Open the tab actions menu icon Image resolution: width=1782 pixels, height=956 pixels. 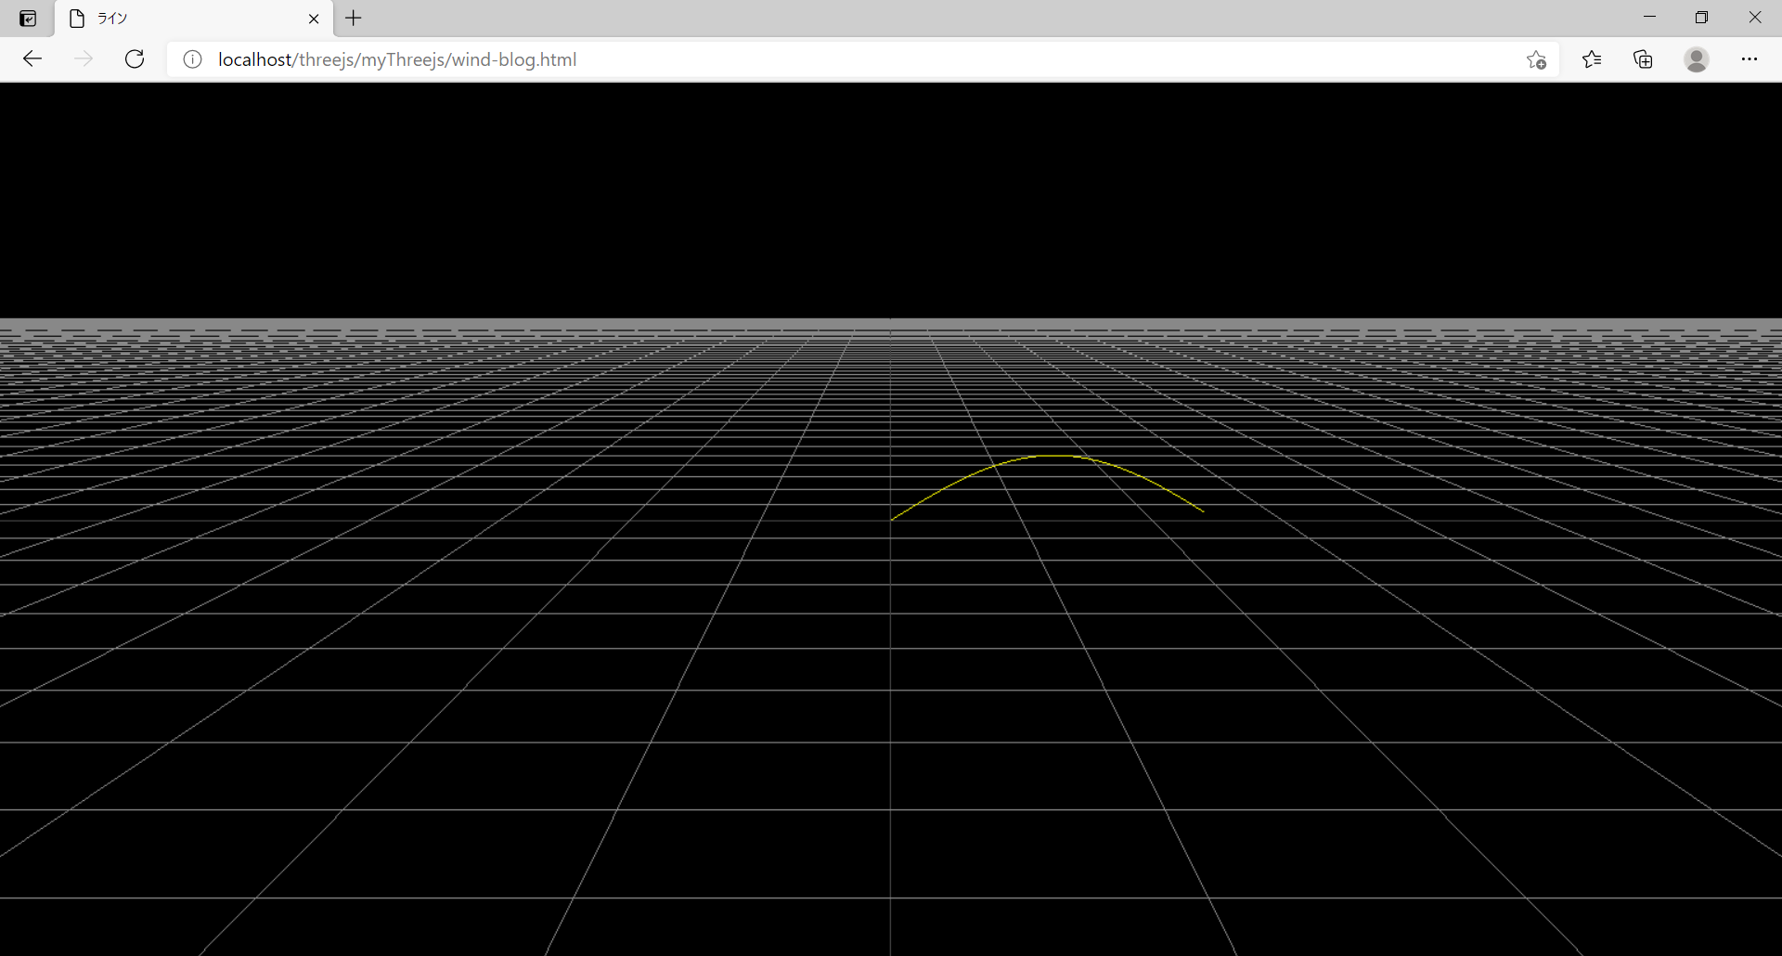[x=28, y=18]
